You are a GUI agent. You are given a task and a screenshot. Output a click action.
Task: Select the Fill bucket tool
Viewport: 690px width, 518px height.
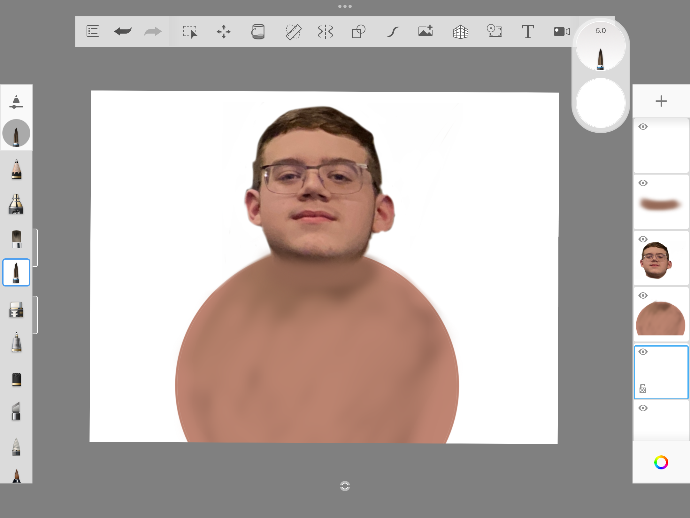click(258, 32)
